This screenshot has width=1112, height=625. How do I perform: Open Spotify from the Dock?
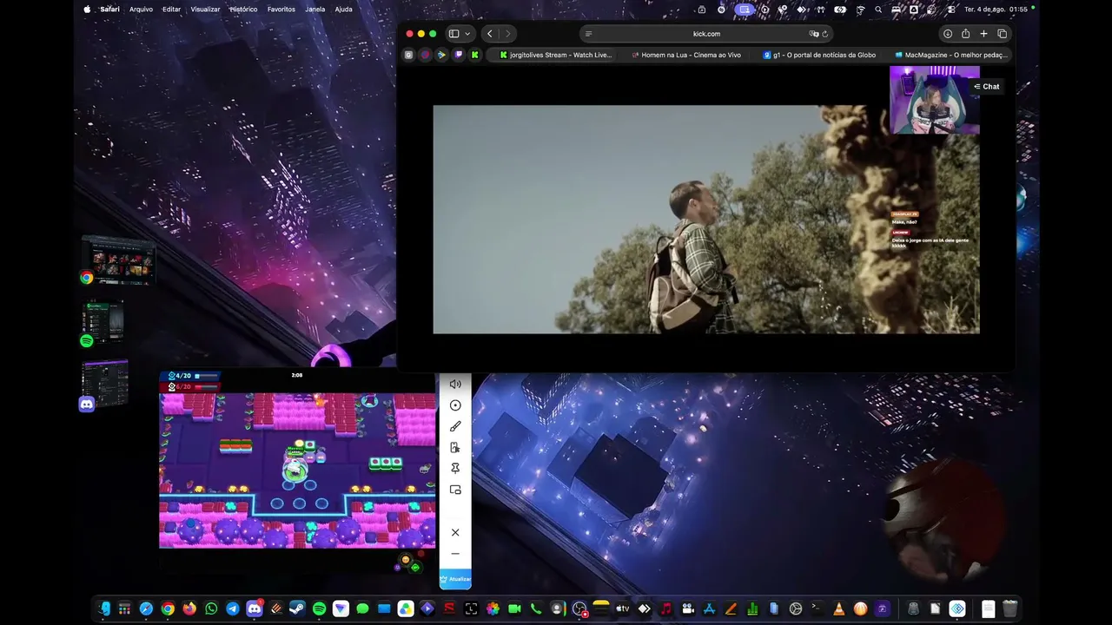[319, 609]
